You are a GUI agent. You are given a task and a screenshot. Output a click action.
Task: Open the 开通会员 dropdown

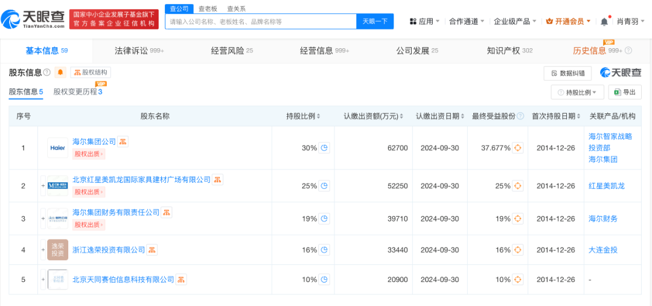pos(568,21)
